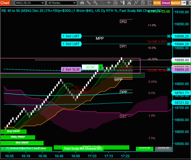The height and width of the screenshot is (160, 191).
Task: Click the -1.5% level label
Action: click(151, 138)
